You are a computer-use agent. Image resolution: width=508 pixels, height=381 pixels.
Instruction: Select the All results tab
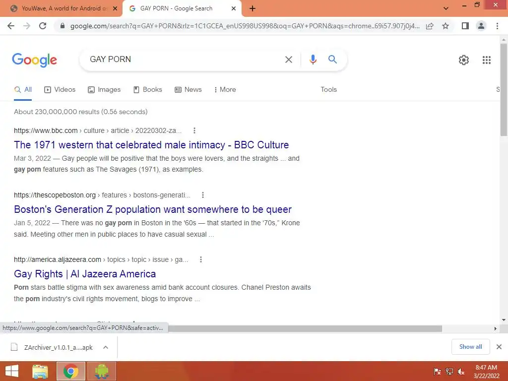point(23,90)
